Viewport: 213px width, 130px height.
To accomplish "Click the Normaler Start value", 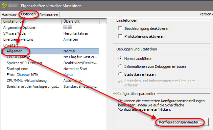I will [75, 69].
